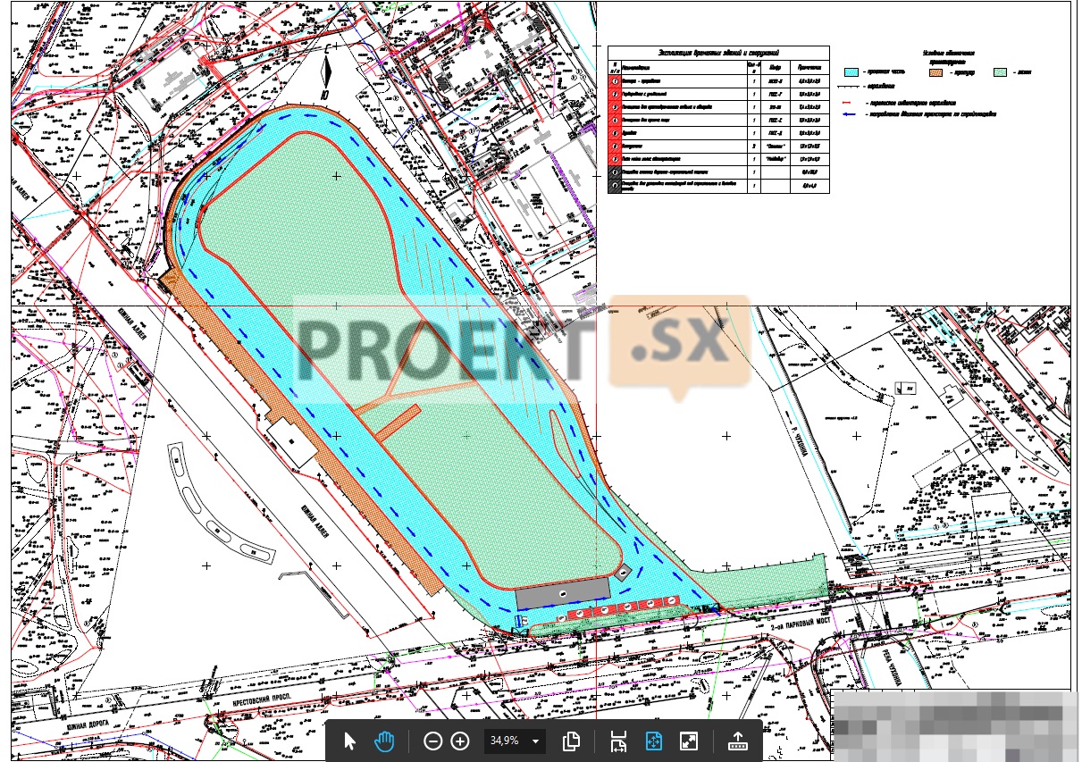
Task: Activate the hand pan tool
Action: point(384,741)
